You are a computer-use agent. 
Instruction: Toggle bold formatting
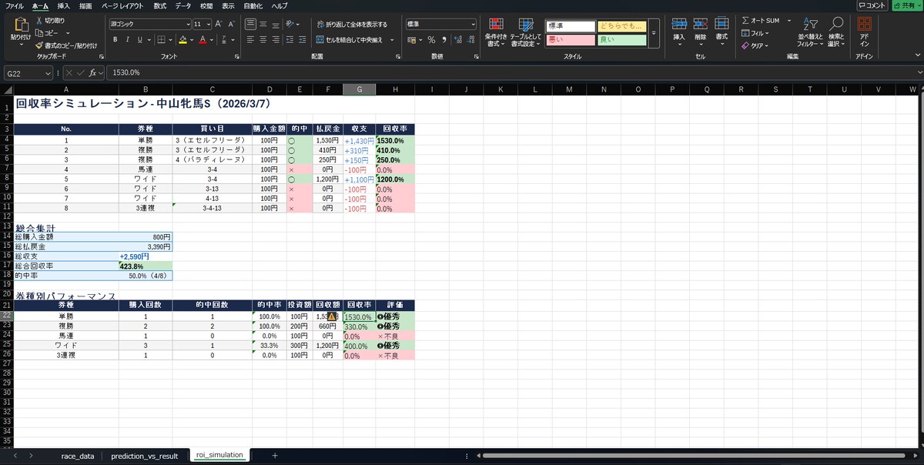[115, 39]
